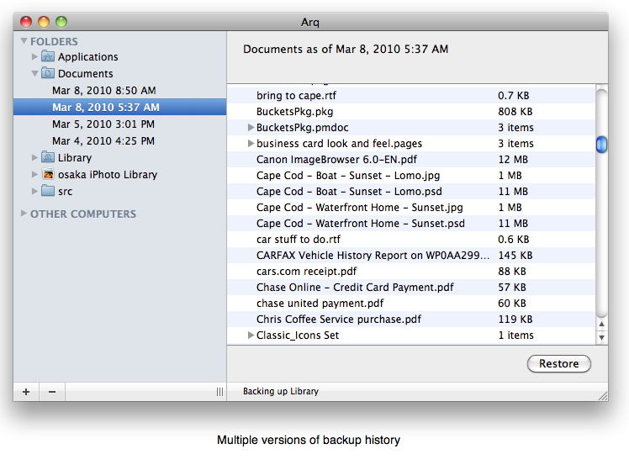Select the Library folder label
Image resolution: width=629 pixels, height=465 pixels.
(75, 158)
